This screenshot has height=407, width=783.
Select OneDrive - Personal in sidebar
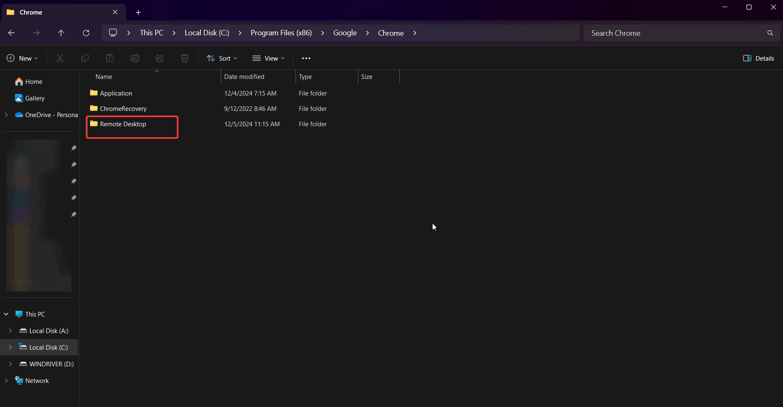pyautogui.click(x=46, y=115)
